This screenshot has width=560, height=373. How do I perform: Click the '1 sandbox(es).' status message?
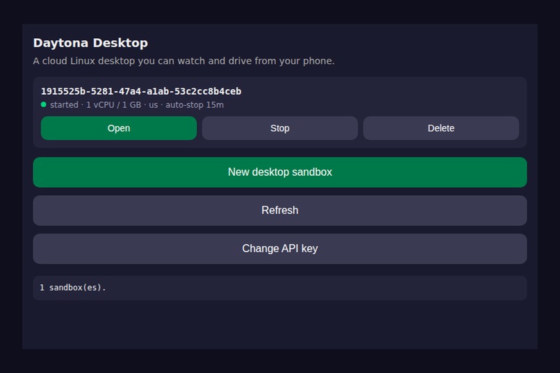click(x=73, y=288)
